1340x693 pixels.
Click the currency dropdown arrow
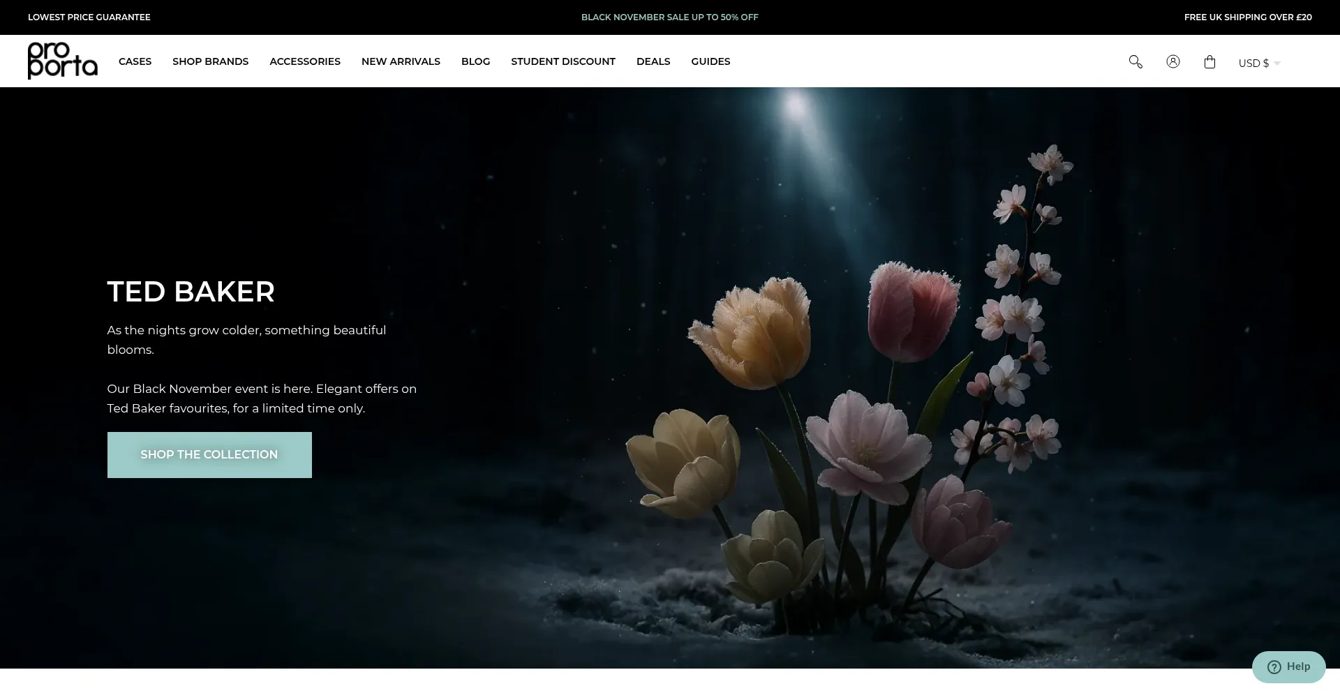[1277, 64]
